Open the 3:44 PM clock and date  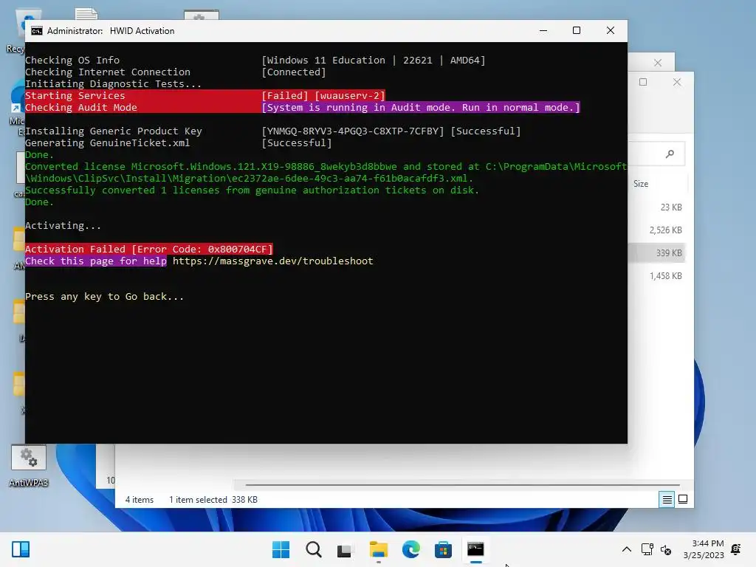click(704, 549)
